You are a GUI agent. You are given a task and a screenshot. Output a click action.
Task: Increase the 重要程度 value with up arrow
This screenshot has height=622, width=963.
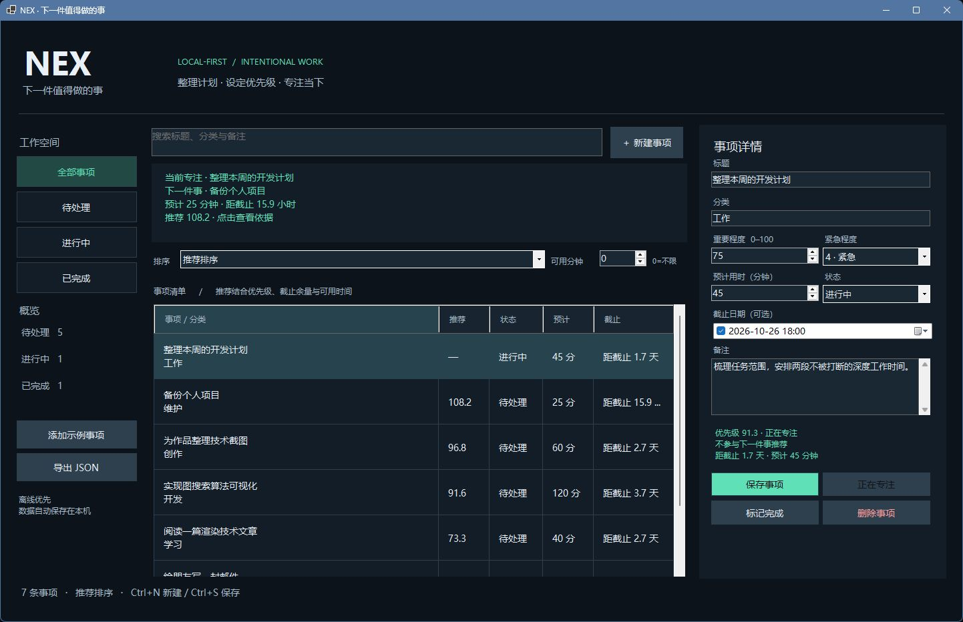[x=813, y=252]
